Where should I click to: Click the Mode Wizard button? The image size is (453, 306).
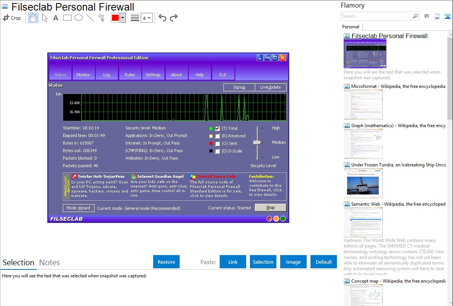(x=79, y=208)
